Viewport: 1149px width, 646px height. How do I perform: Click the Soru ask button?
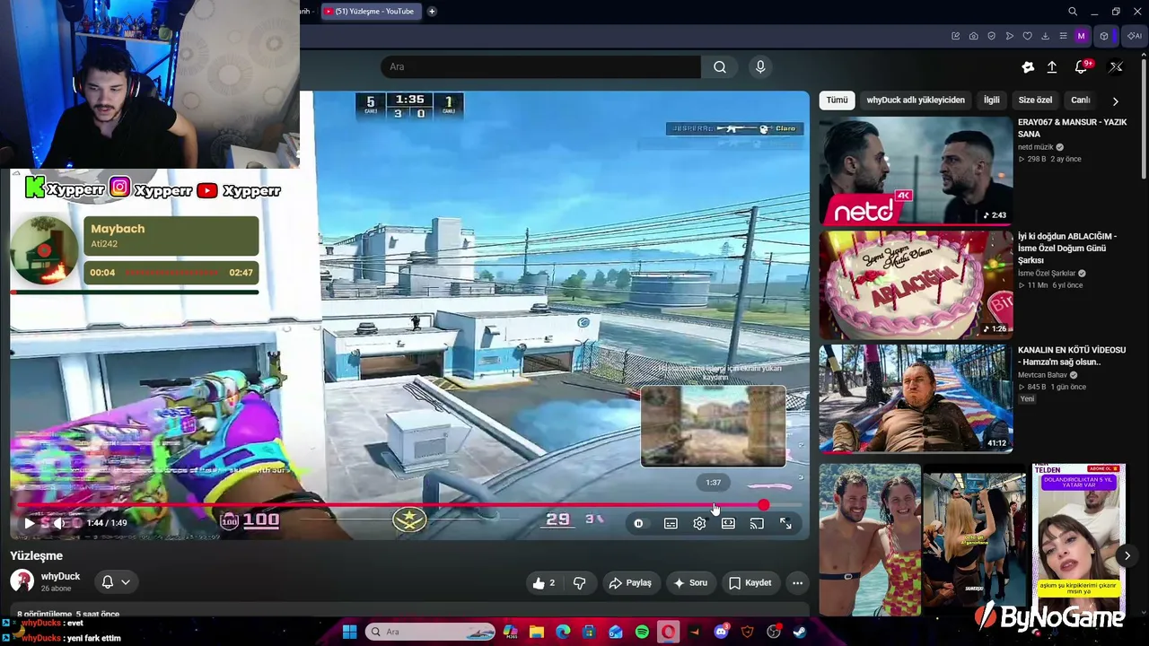(x=689, y=583)
